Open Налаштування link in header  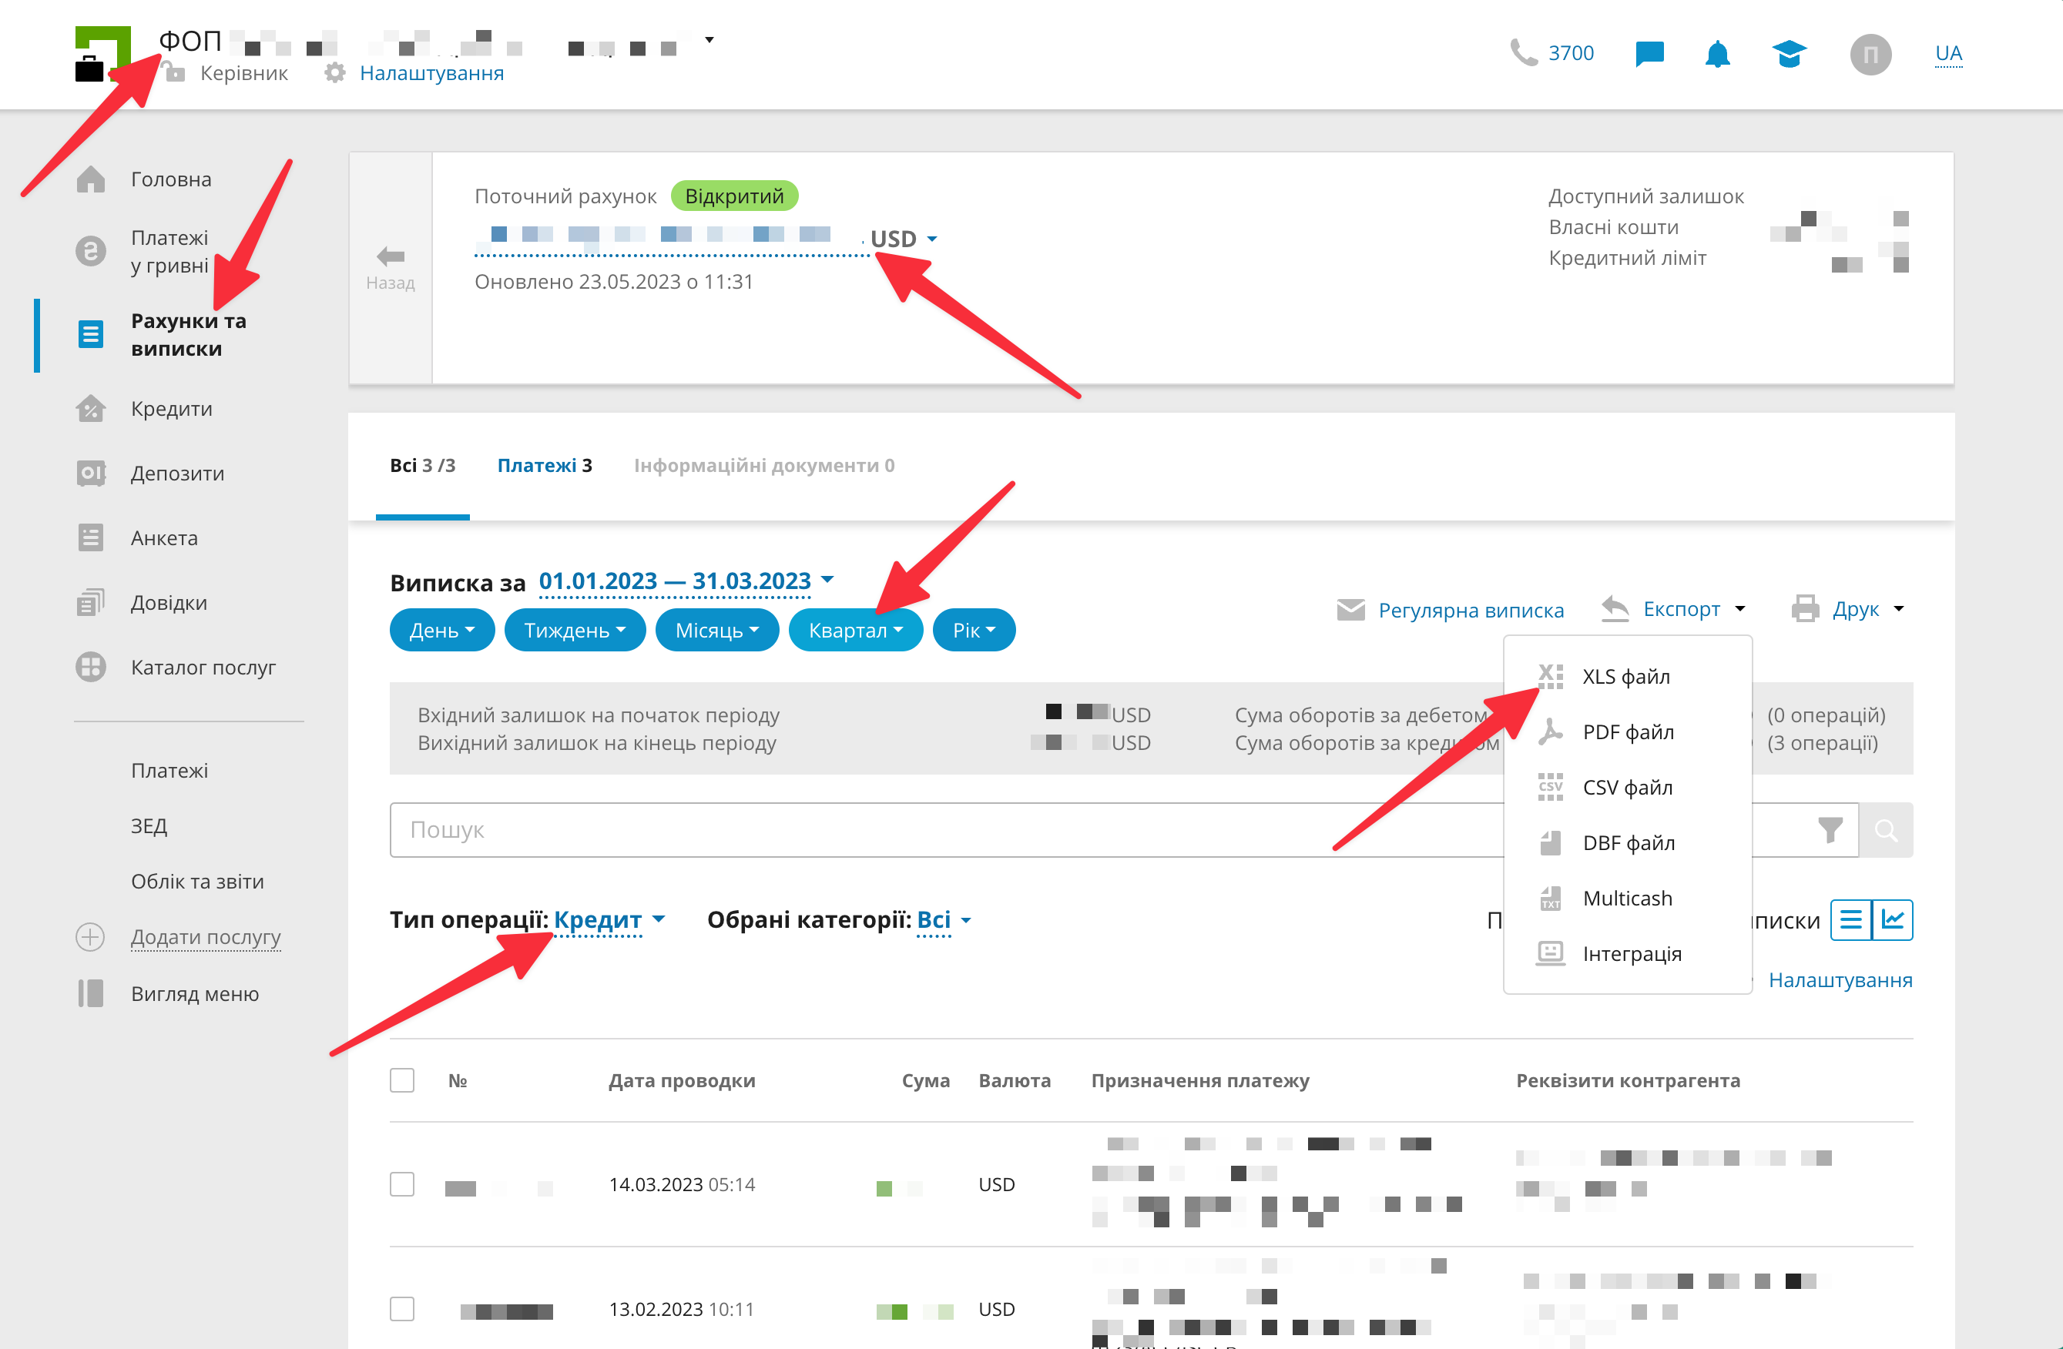pos(431,73)
